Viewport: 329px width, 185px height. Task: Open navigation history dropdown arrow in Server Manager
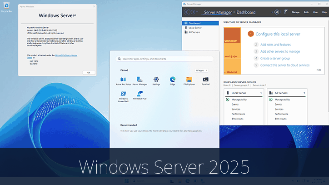coord(197,12)
